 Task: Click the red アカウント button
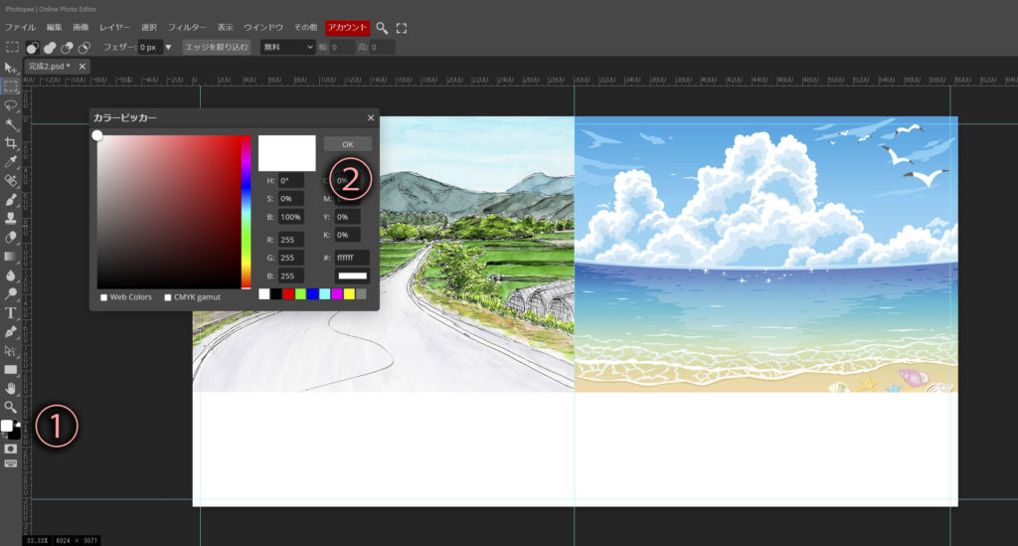tap(347, 28)
